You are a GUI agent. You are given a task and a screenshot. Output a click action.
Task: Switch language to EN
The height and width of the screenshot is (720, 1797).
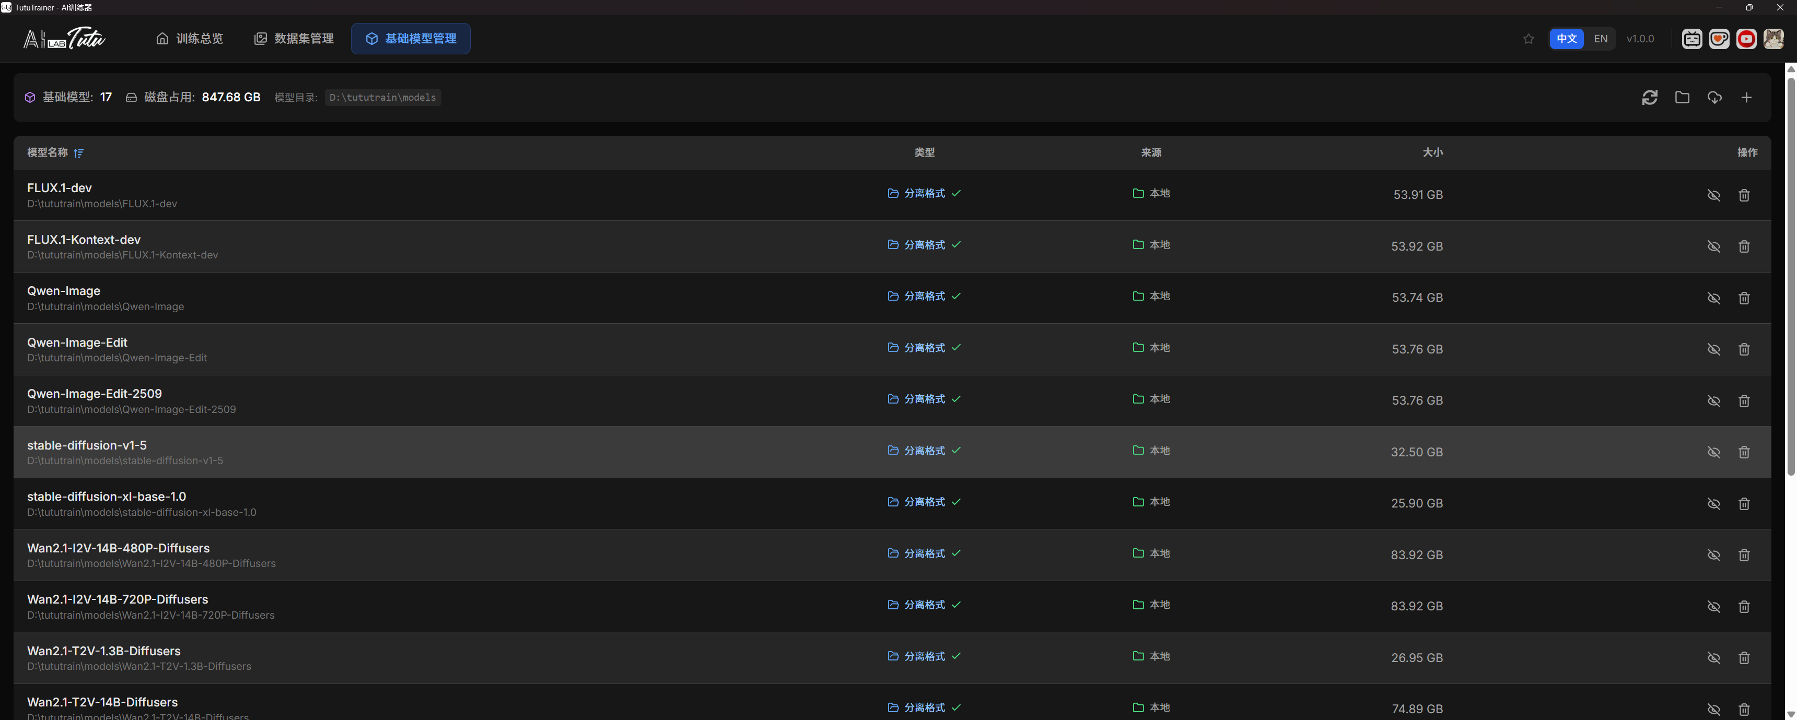[x=1600, y=39]
